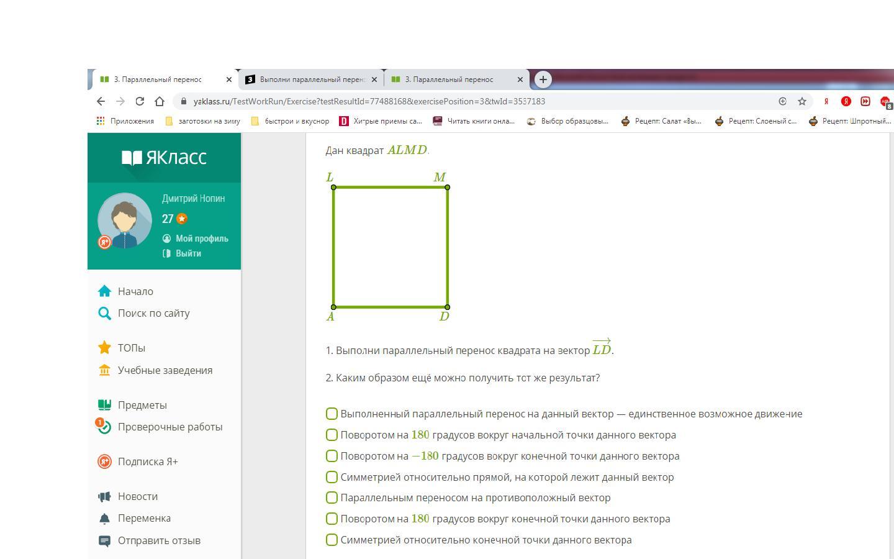Open the Предметы sidebar link
The height and width of the screenshot is (559, 894).
[142, 405]
